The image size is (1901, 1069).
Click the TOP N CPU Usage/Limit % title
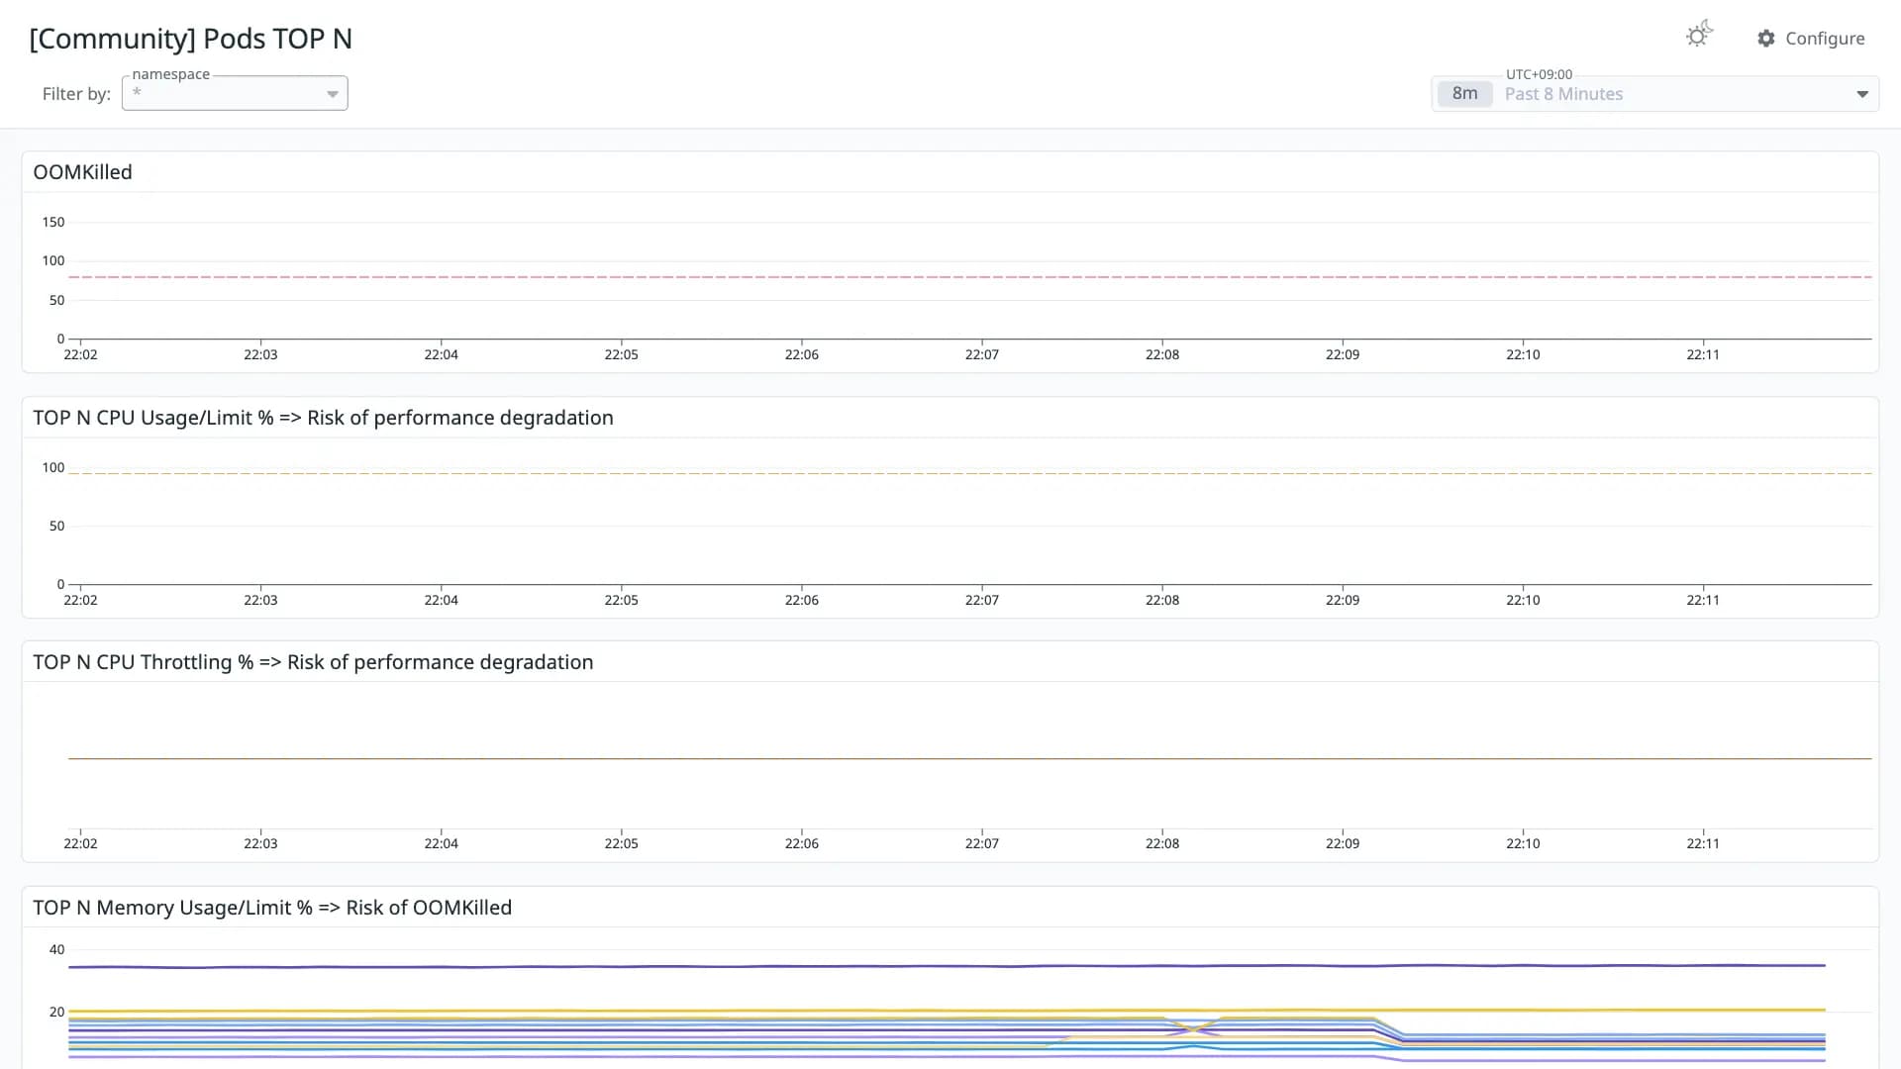(323, 418)
